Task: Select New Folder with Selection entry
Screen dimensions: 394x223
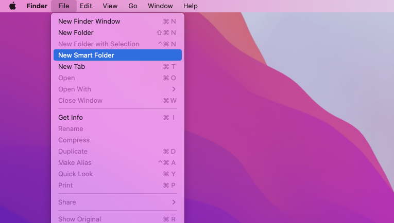Action: [x=117, y=44]
